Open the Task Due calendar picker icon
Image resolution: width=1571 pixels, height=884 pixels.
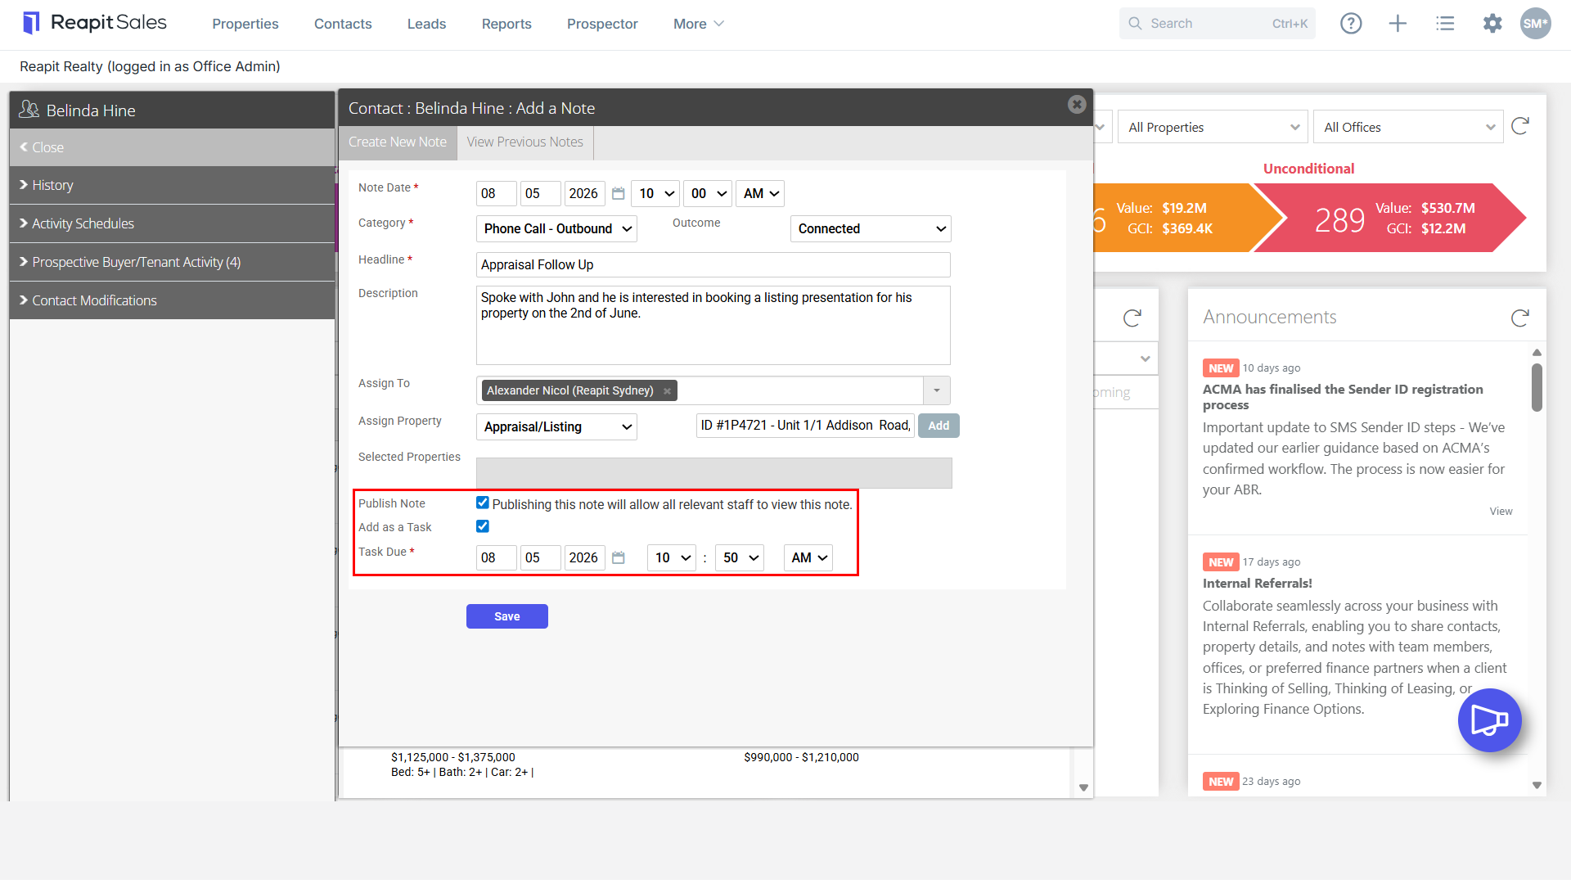click(619, 558)
